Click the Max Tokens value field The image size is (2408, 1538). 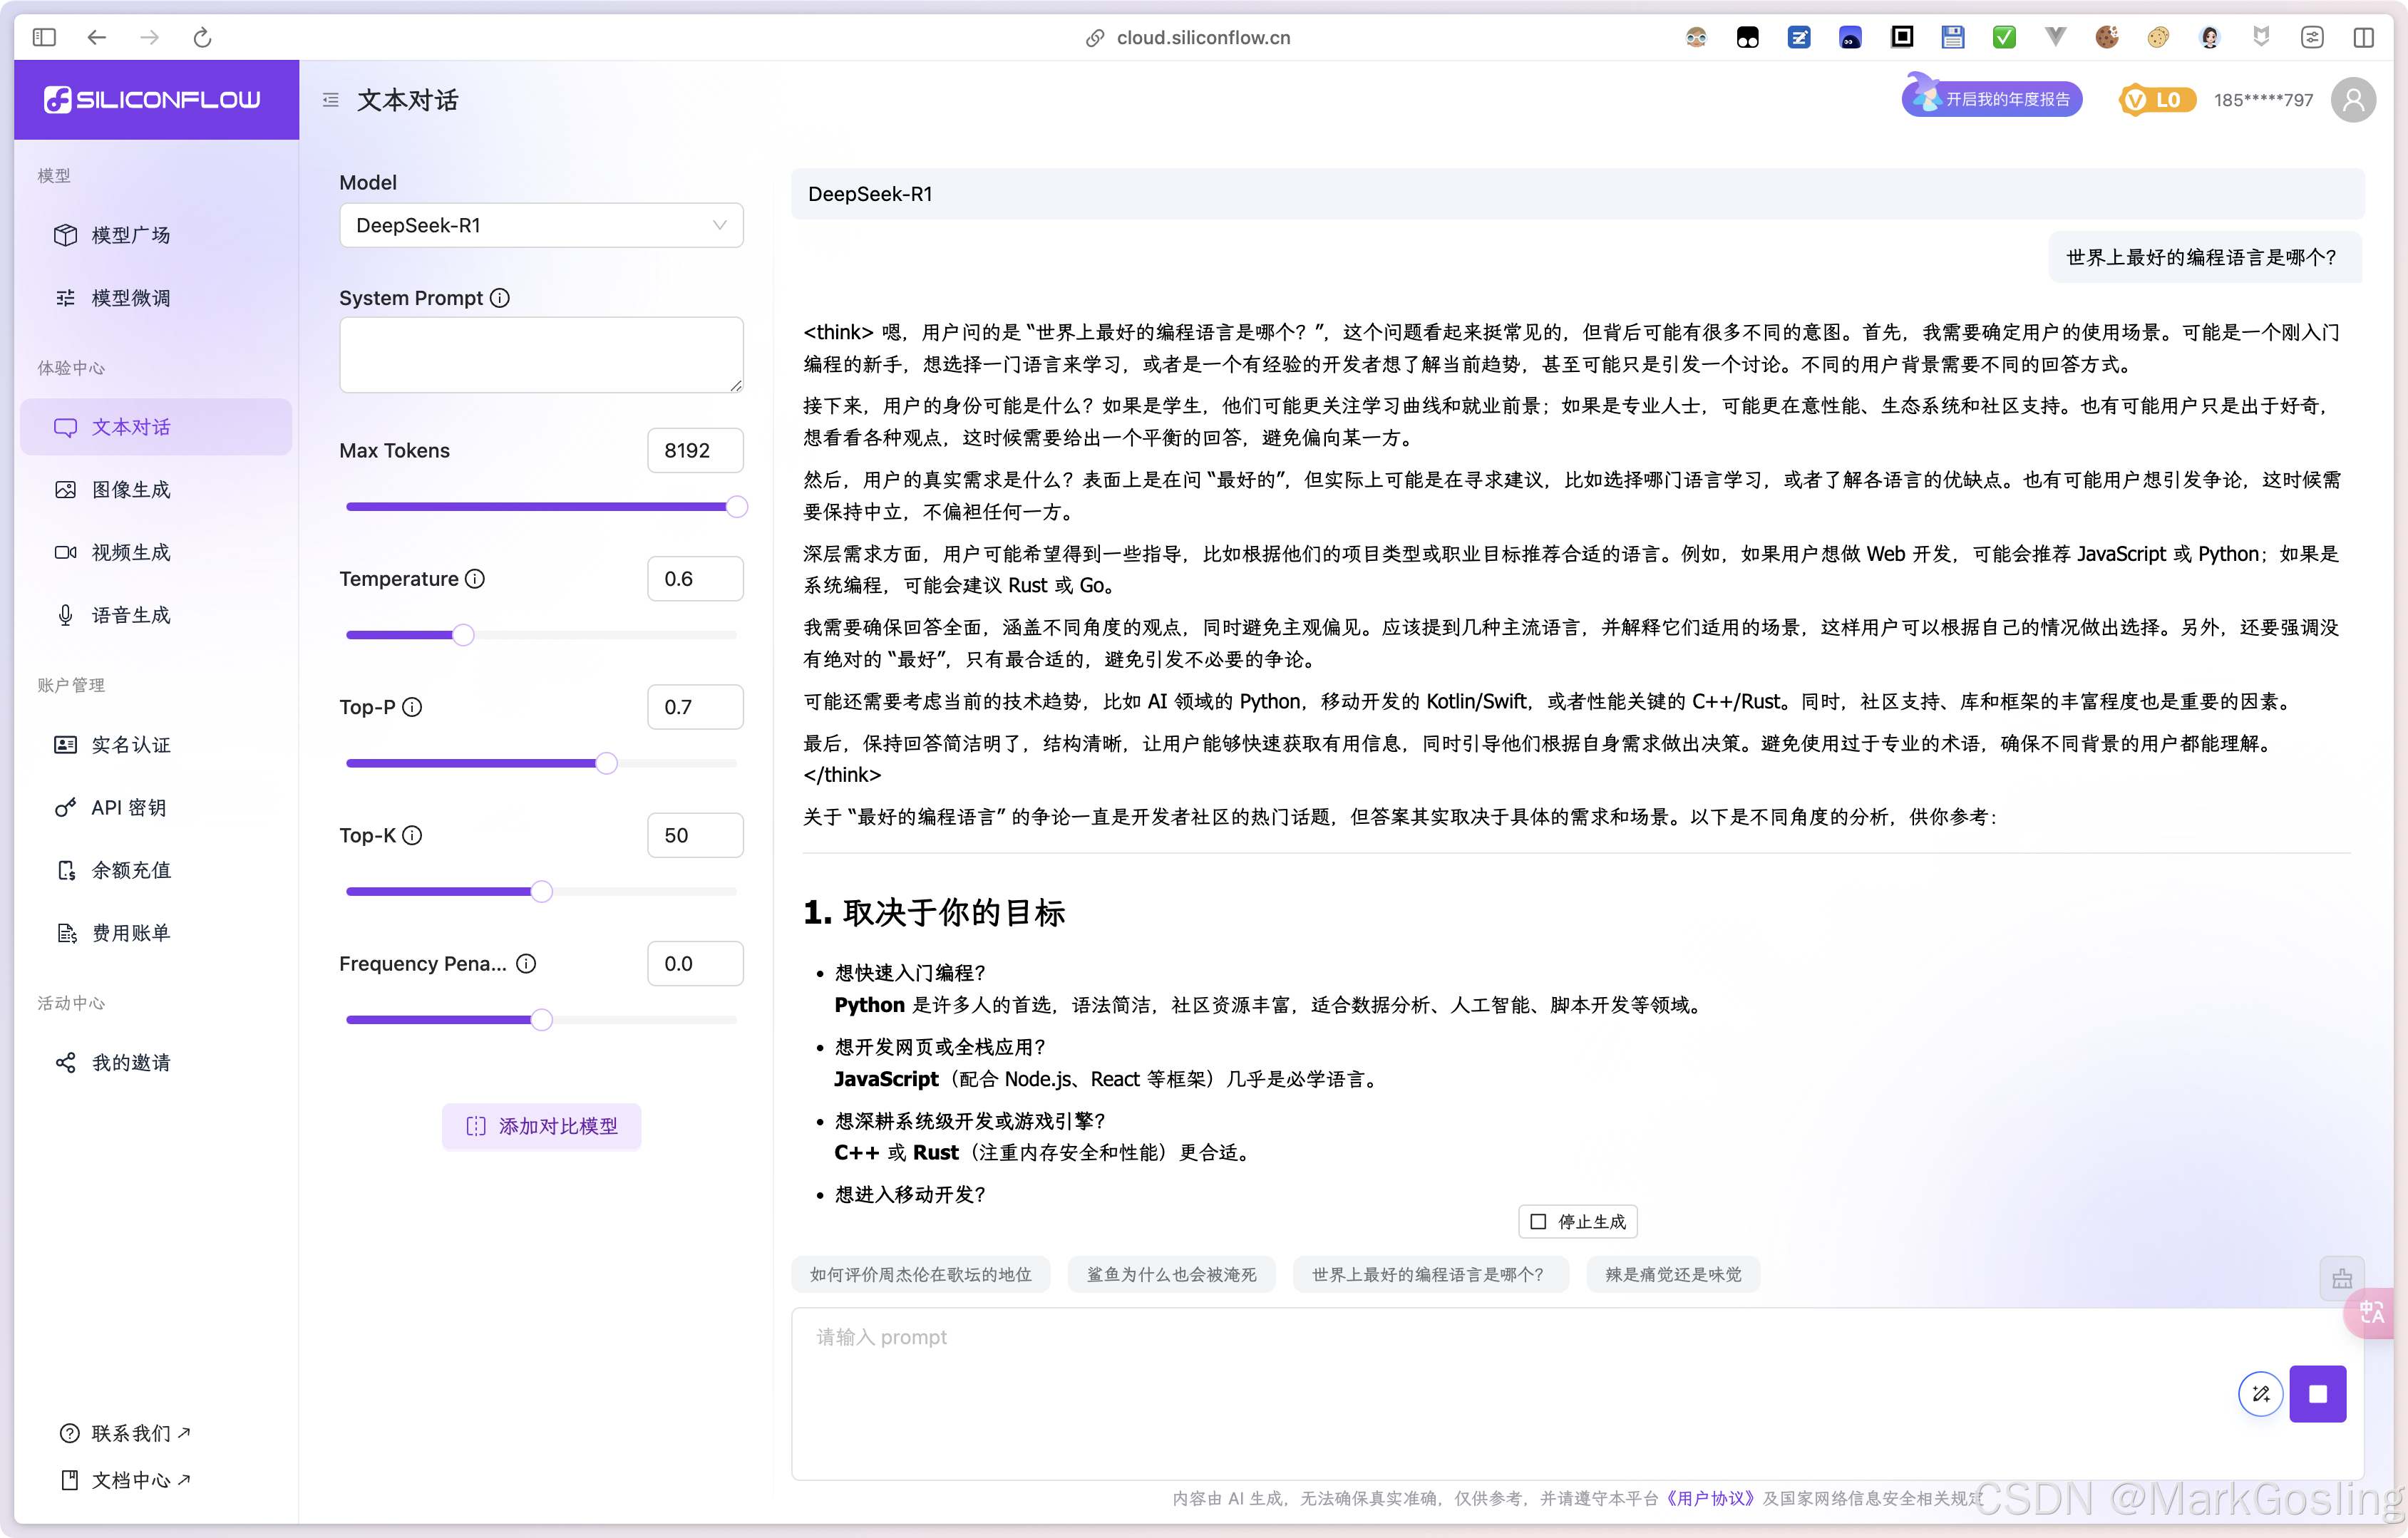(x=694, y=451)
